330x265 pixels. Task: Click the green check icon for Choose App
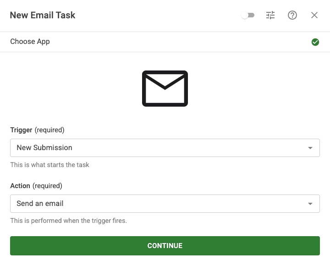315,42
